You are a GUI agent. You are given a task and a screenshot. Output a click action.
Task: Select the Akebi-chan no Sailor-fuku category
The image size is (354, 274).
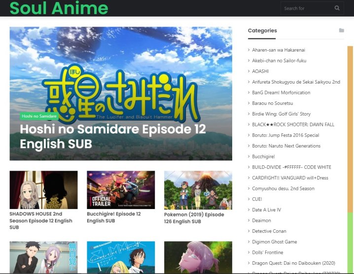pyautogui.click(x=279, y=61)
